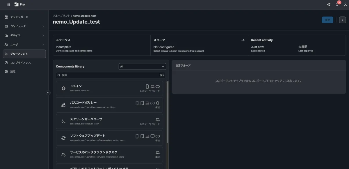The width and height of the screenshot is (349, 169).
Task: Expand the コンピュータ sidebar submenu
Action: 43,26
